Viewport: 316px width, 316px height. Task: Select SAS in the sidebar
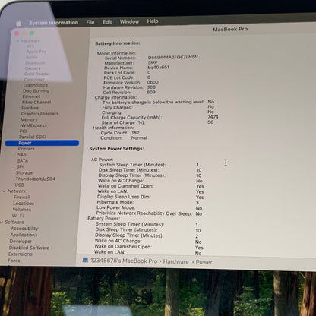click(x=22, y=155)
